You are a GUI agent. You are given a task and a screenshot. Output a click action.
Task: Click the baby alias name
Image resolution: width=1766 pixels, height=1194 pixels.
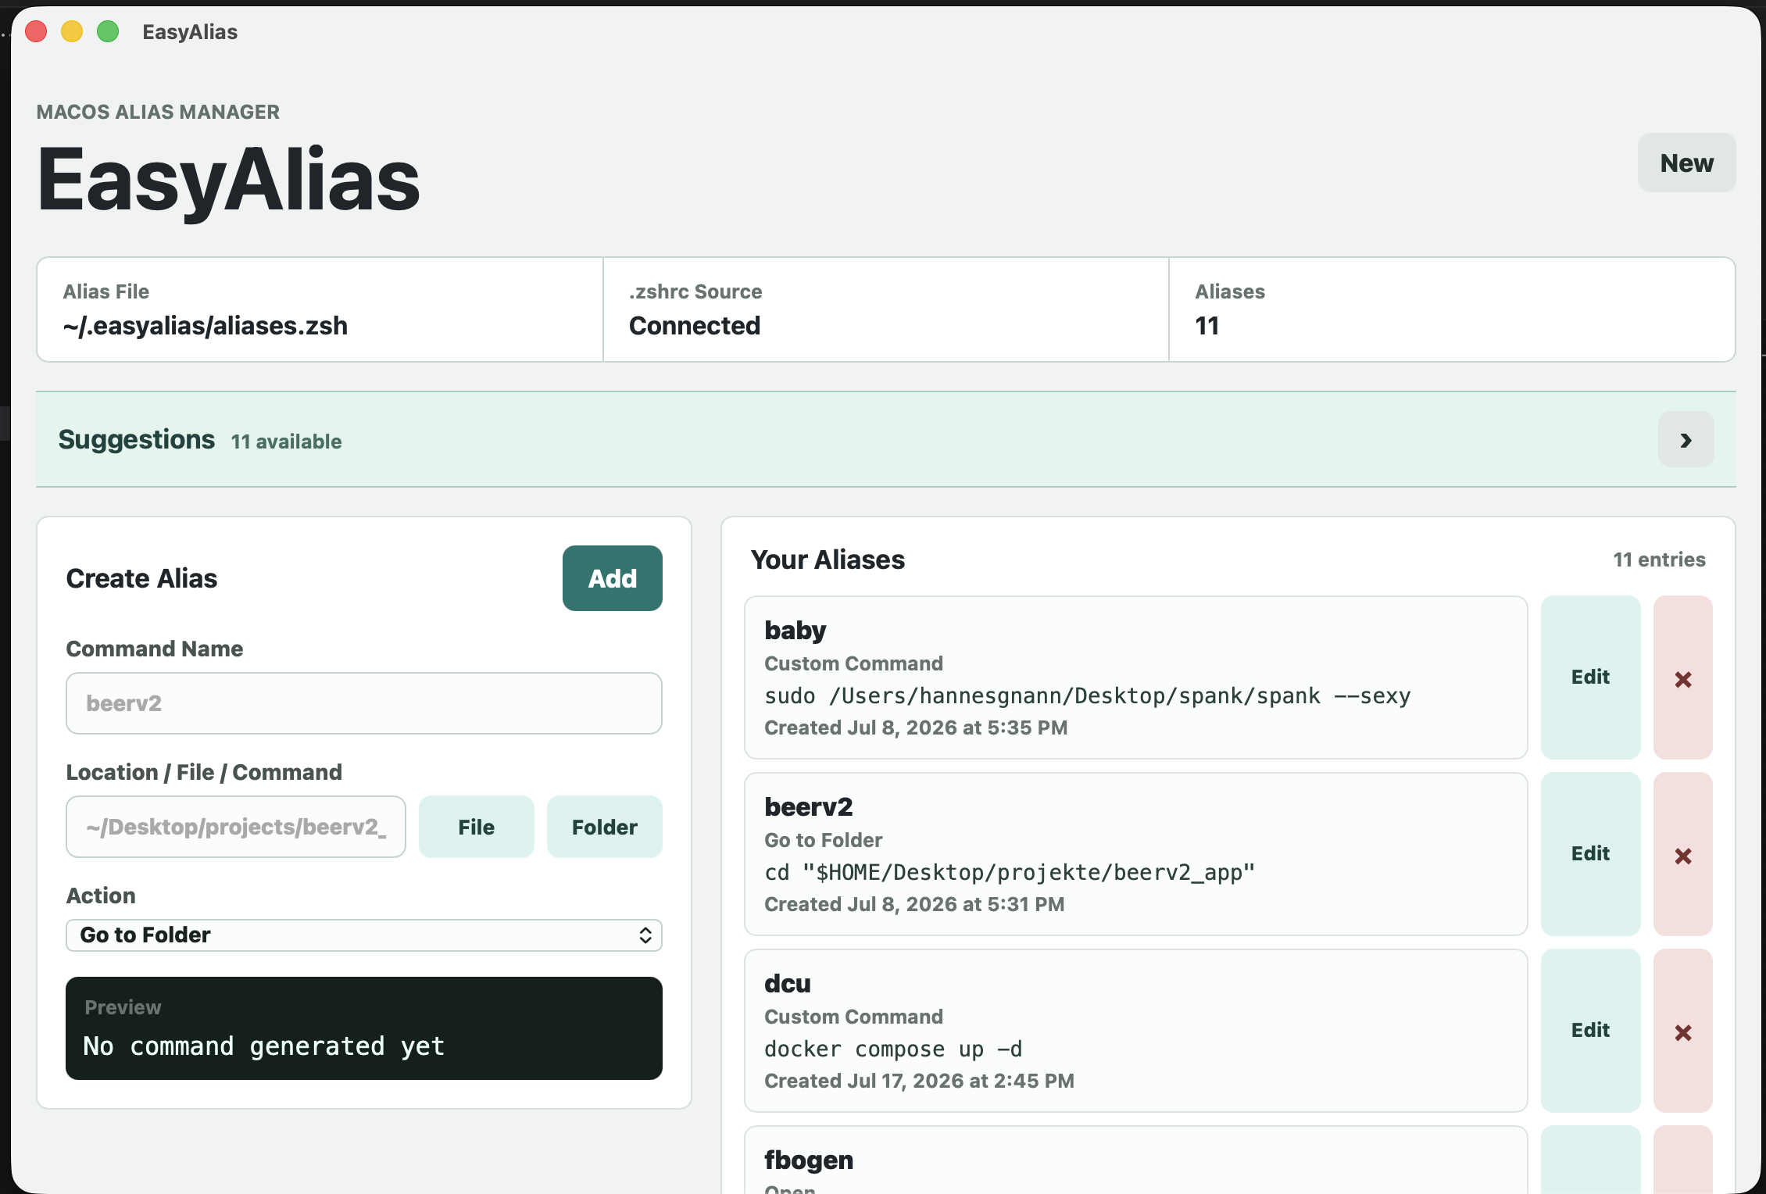[795, 631]
